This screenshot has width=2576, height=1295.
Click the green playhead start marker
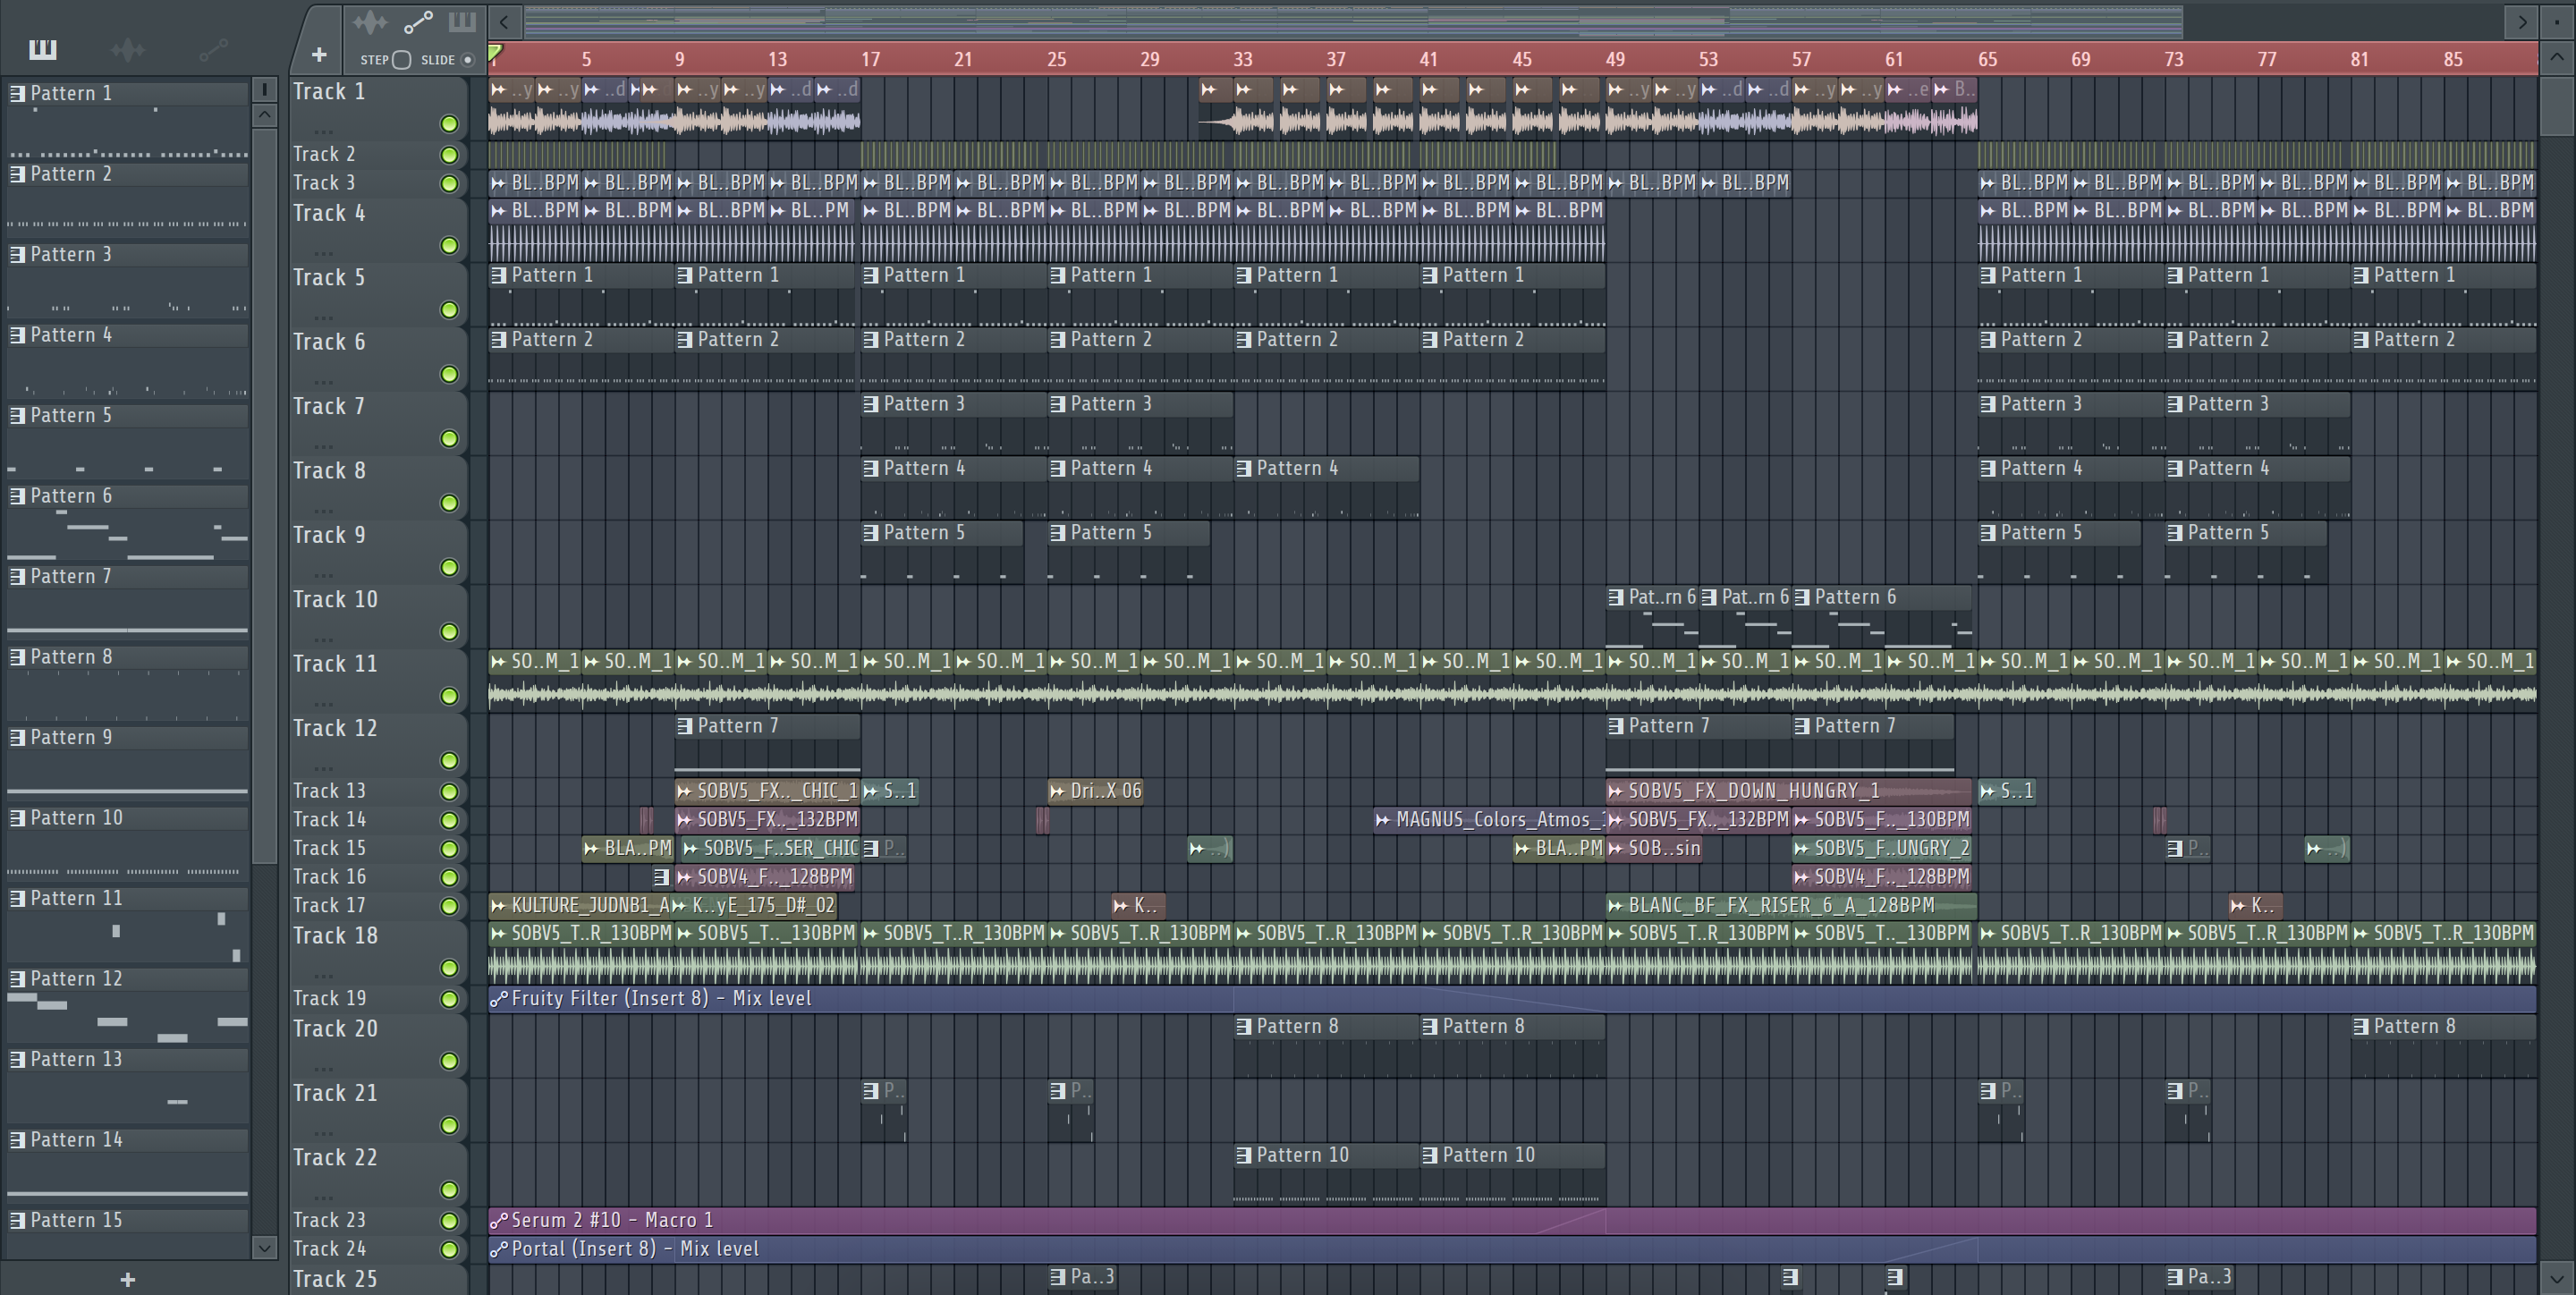(495, 52)
